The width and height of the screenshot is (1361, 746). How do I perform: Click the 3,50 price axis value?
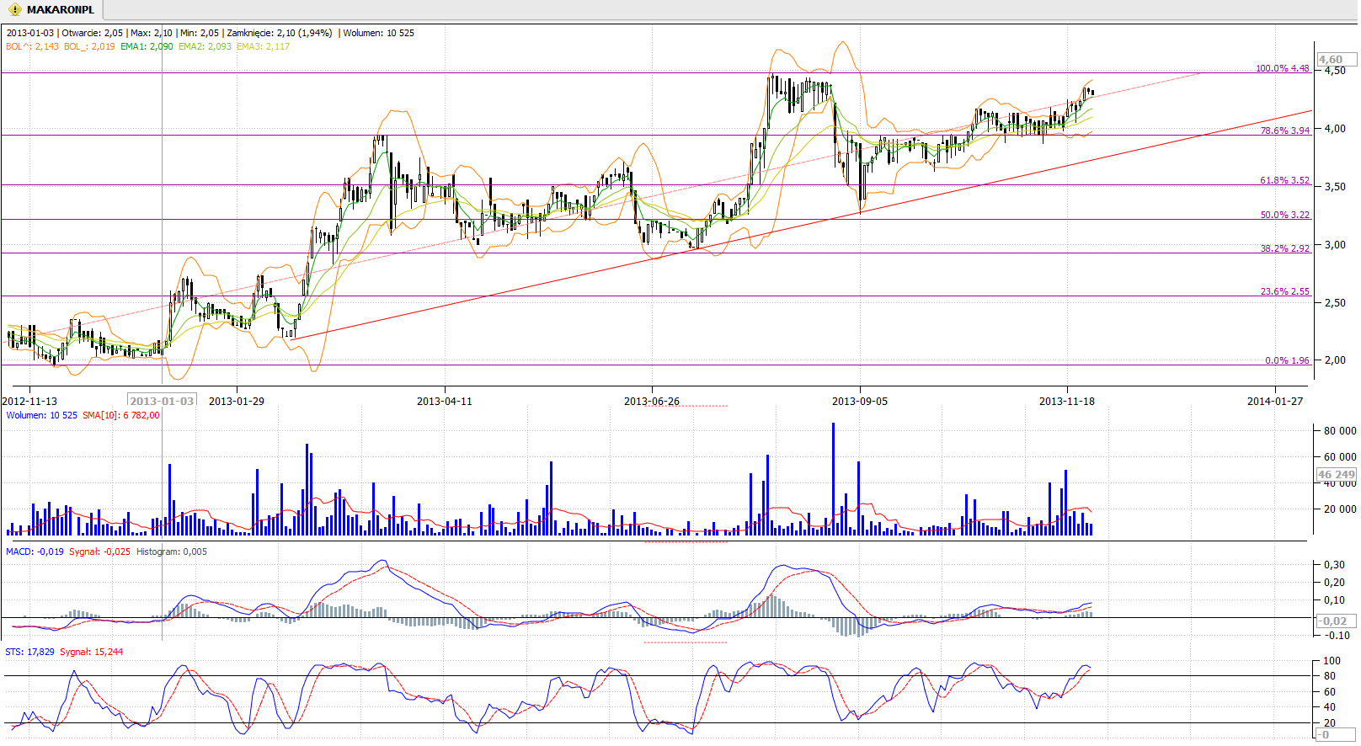point(1335,188)
